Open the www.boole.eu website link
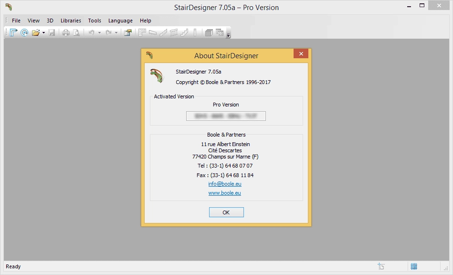The height and width of the screenshot is (275, 453). pyautogui.click(x=224, y=193)
